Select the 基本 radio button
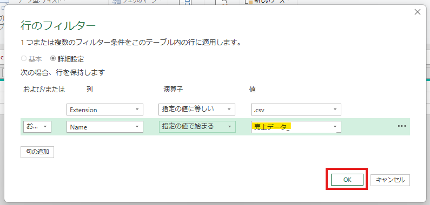430x205 pixels. [24, 58]
